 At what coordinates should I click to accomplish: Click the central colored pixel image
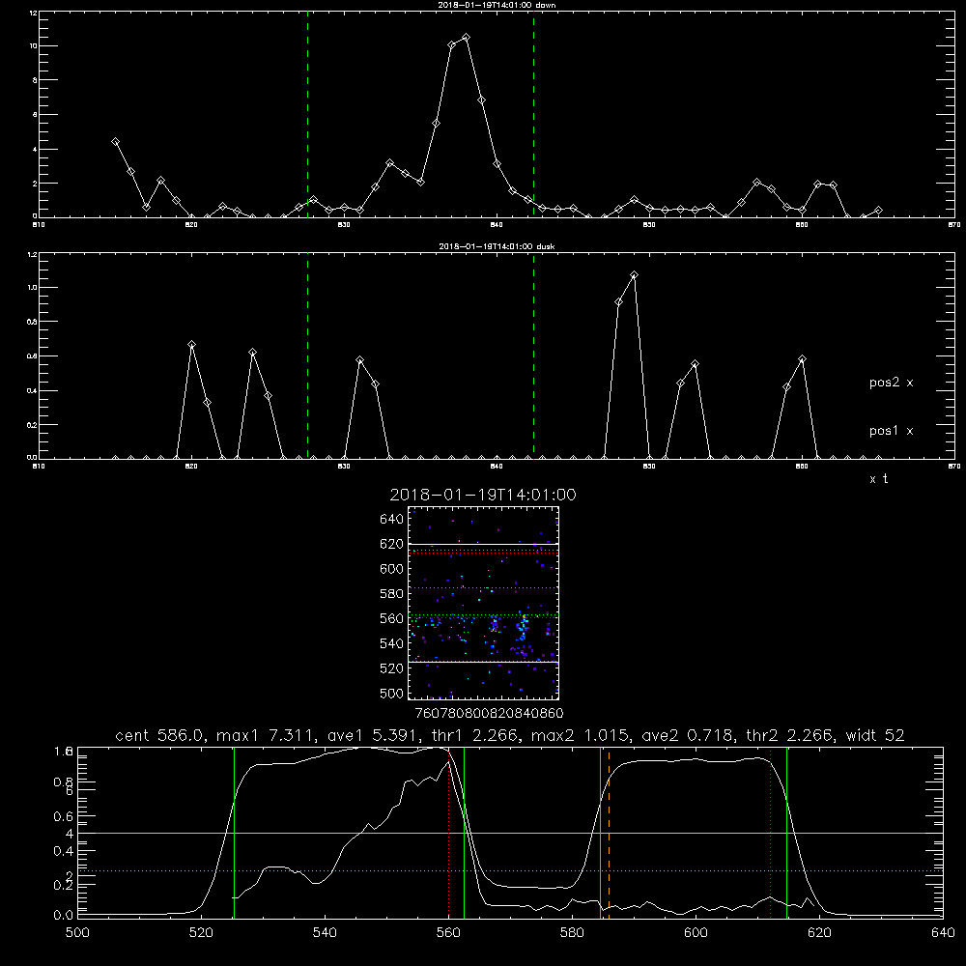[483, 603]
